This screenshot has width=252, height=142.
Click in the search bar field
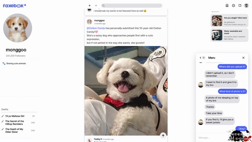click(132, 6)
